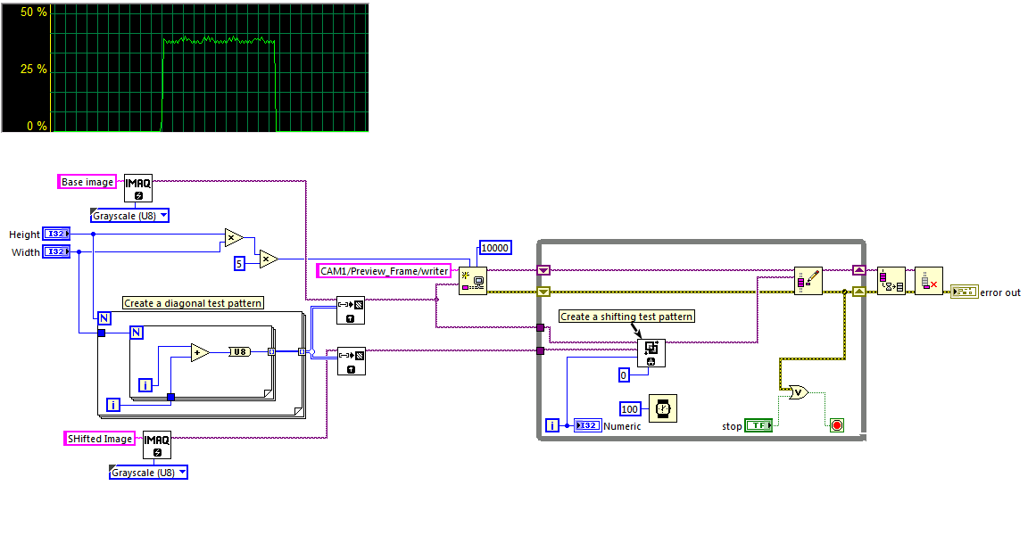Click the Numeric I32 indicator terminal
The height and width of the screenshot is (535, 1036).
587,426
